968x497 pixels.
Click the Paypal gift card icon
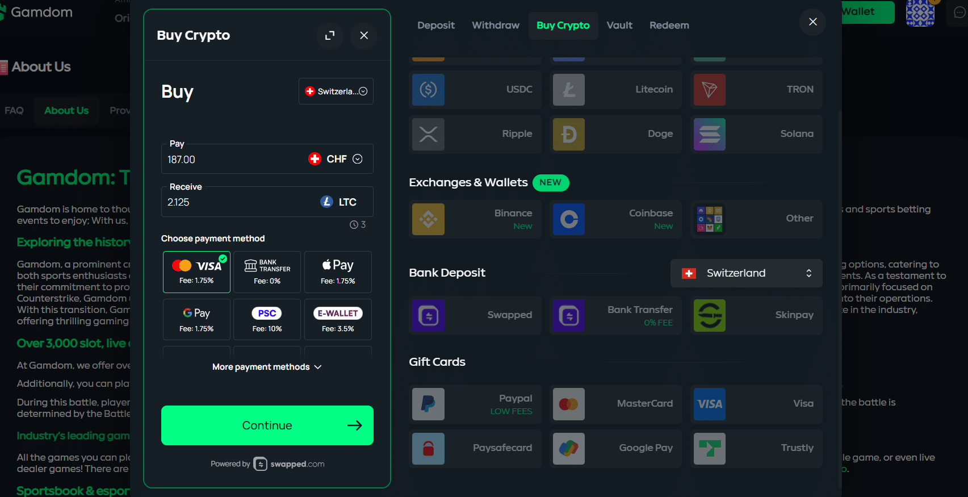pos(428,404)
